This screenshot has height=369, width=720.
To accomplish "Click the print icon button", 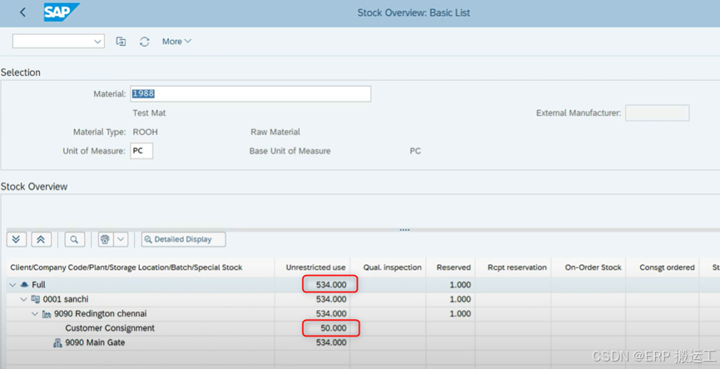I will (105, 239).
